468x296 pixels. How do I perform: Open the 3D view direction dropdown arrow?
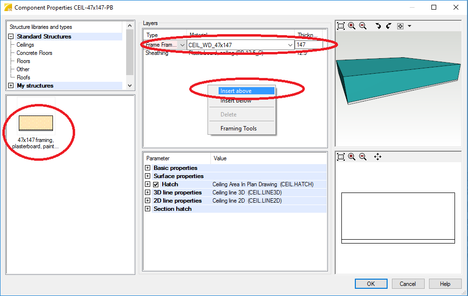pyautogui.click(x=409, y=26)
